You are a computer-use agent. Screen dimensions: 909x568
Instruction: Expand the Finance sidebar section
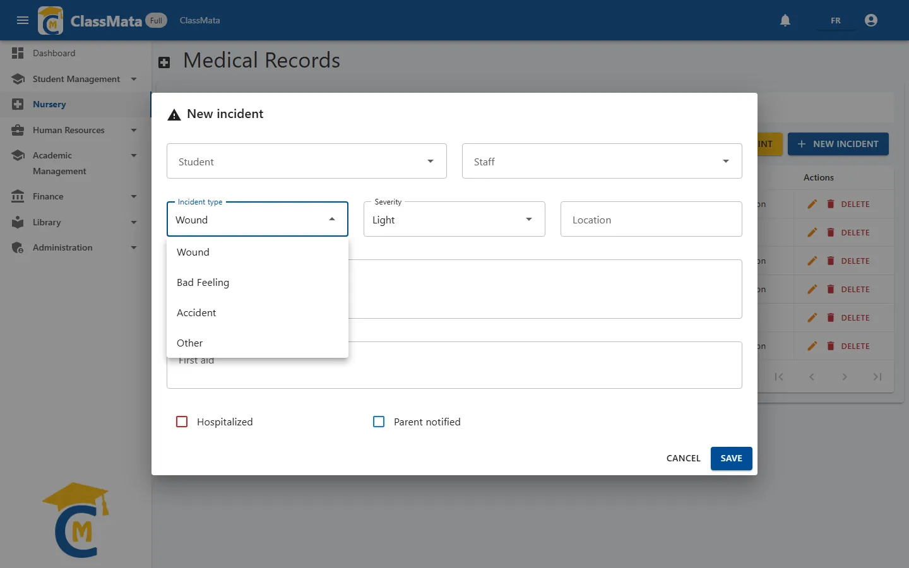click(134, 196)
